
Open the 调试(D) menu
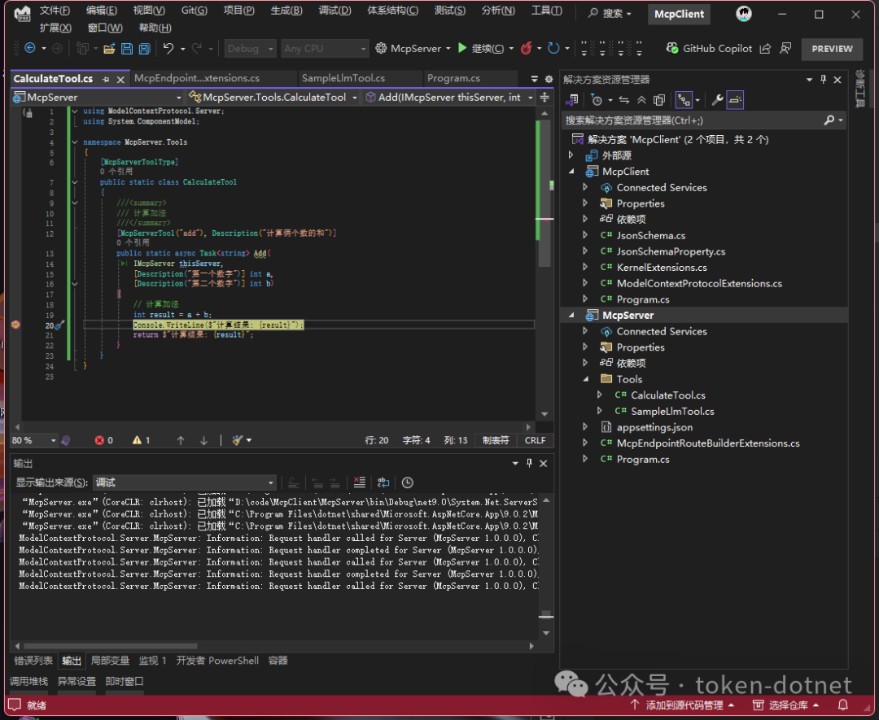[335, 11]
